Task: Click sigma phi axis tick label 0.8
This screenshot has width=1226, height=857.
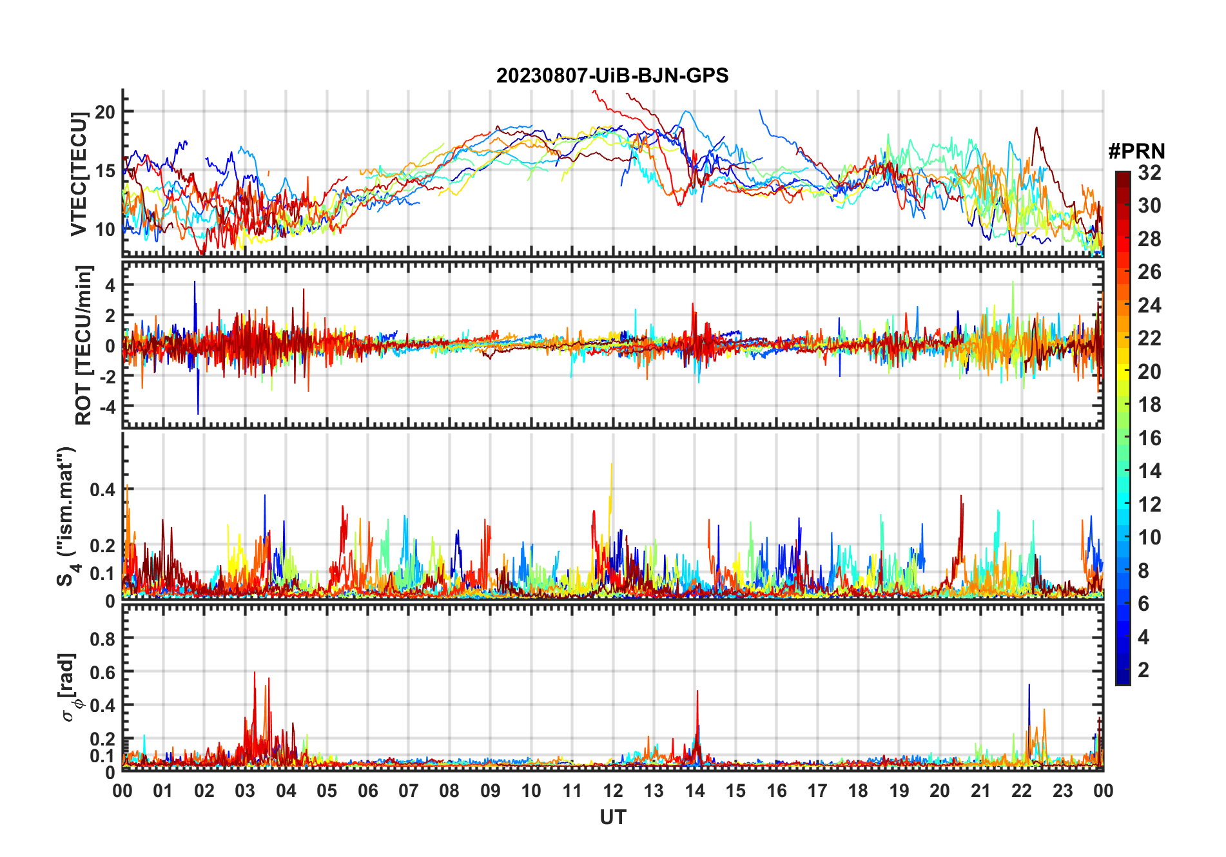Action: [x=103, y=639]
